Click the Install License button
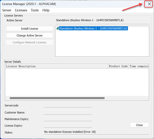Image resolution: width=154 pixels, height=139 pixels. click(30, 29)
